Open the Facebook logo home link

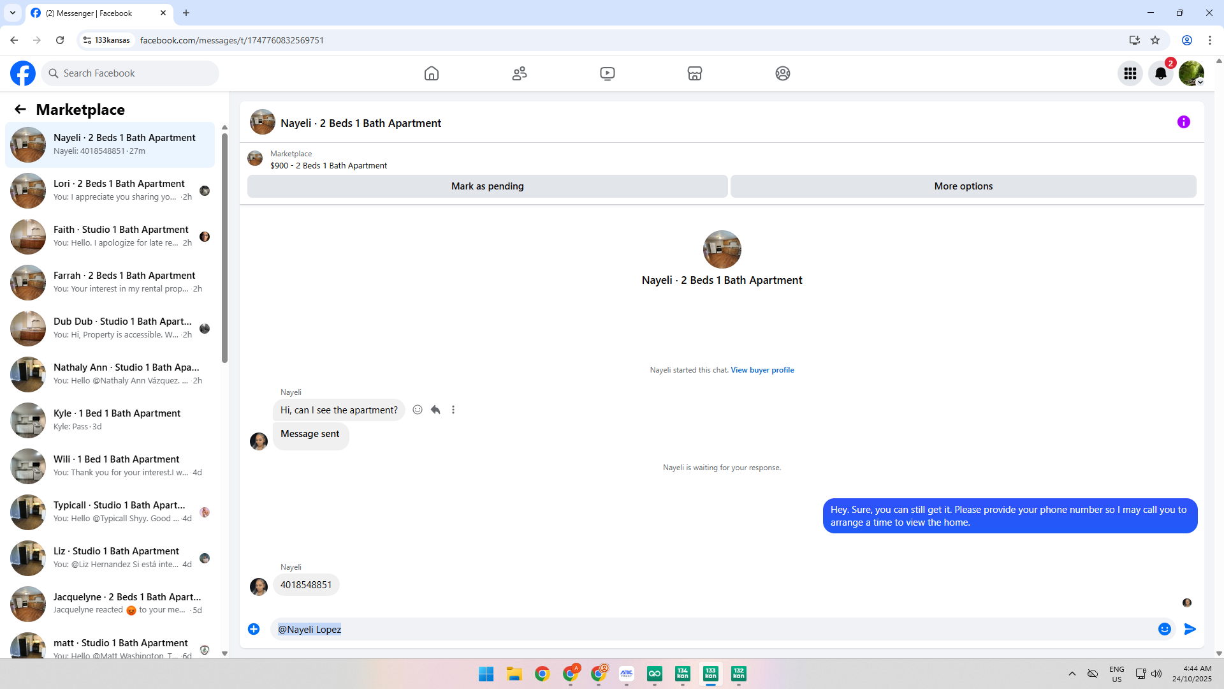point(23,73)
